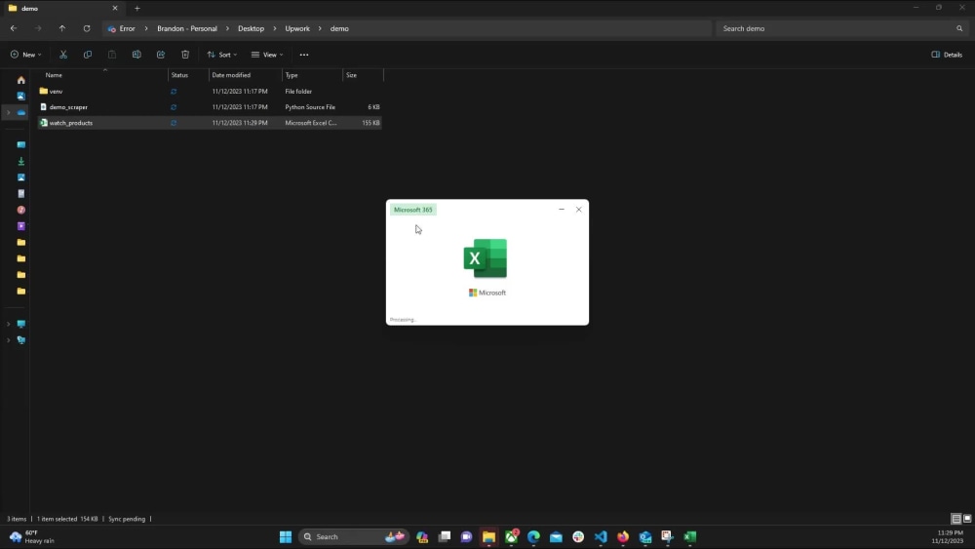Refresh the demo folder view

point(87,28)
